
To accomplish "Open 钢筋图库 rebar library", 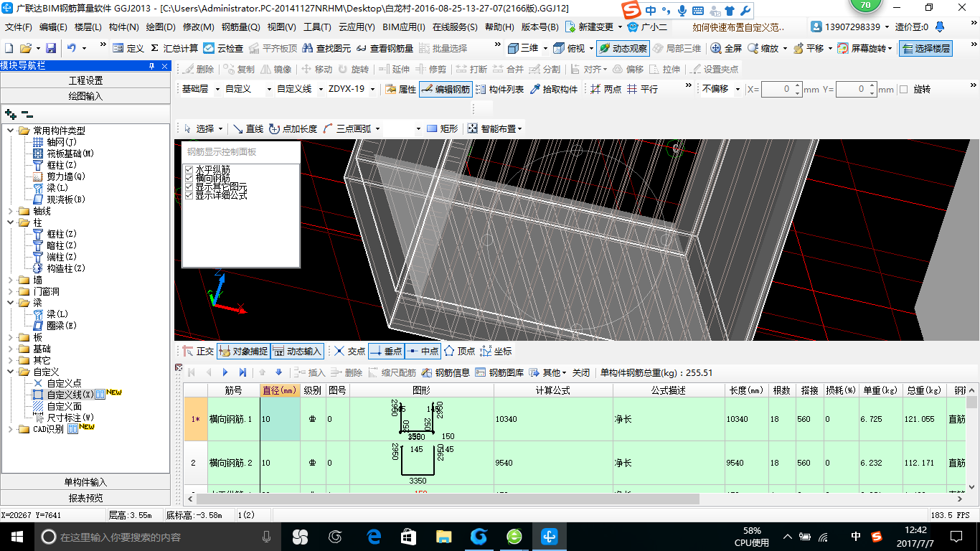I will point(499,372).
